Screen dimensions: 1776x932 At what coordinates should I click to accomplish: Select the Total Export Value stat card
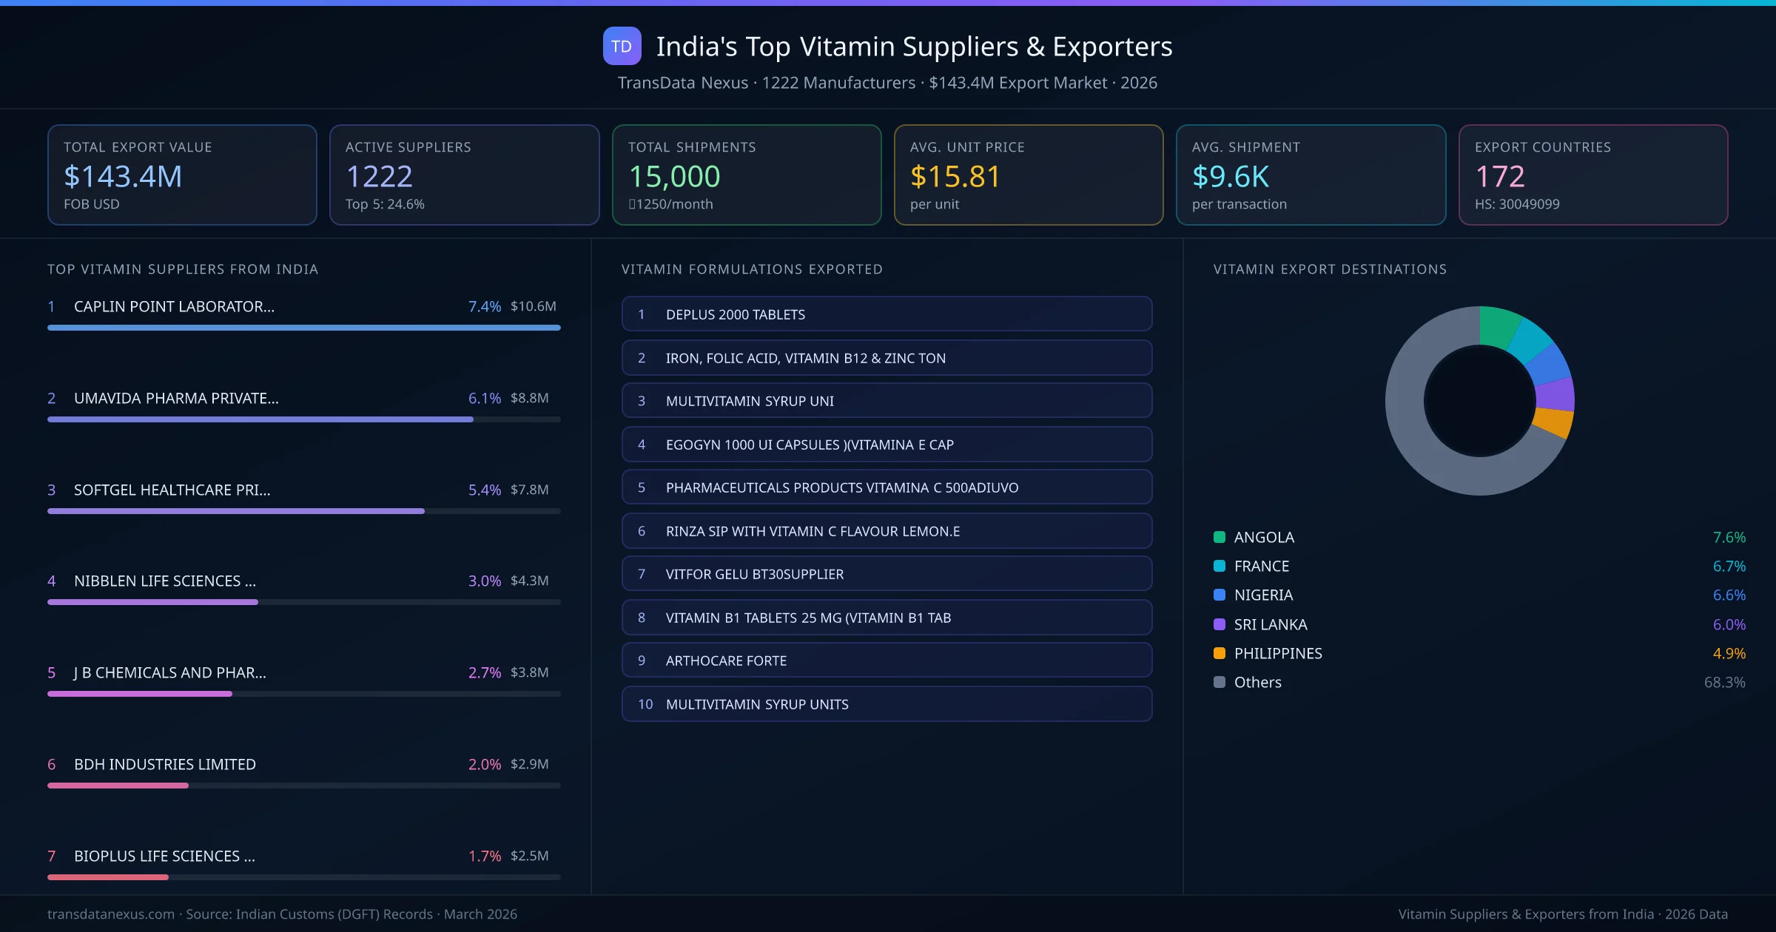click(182, 175)
